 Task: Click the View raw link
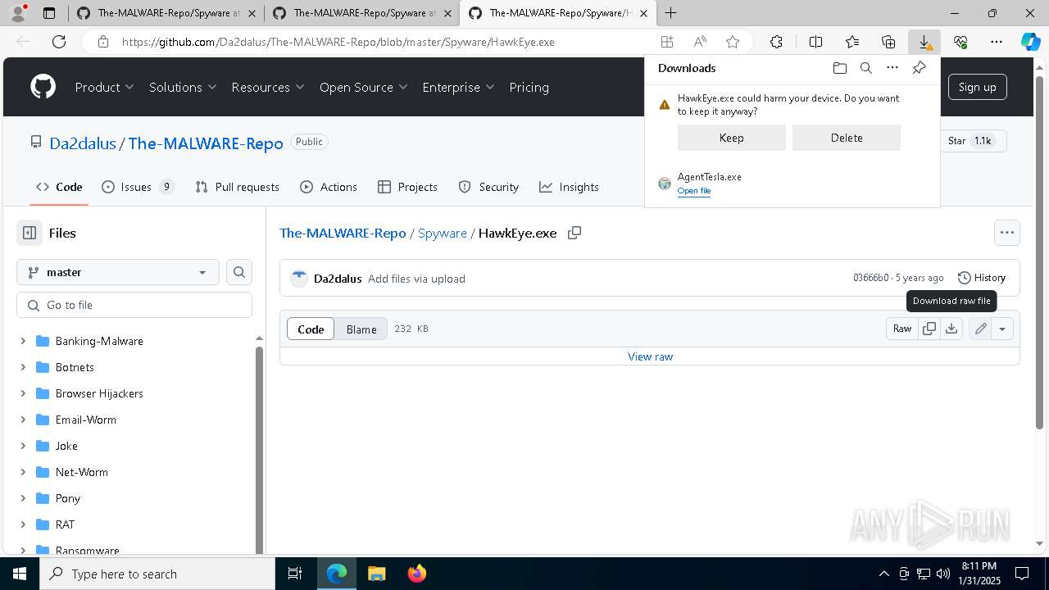[x=650, y=356]
